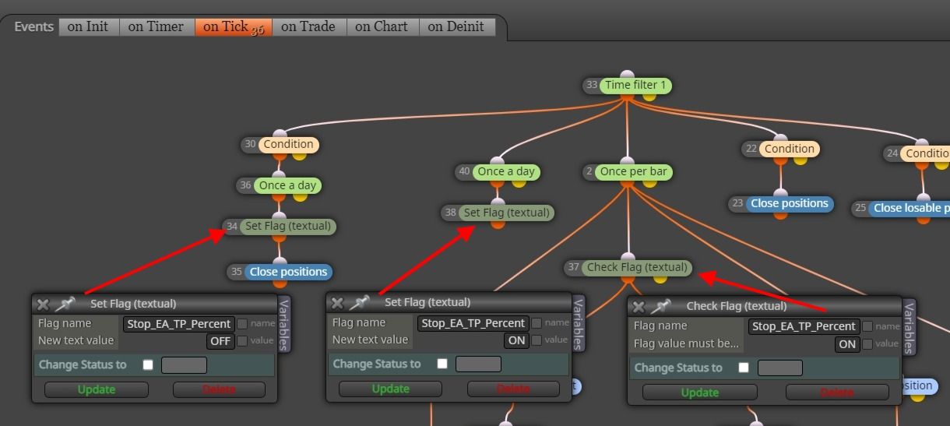Toggle 'name' checkbox in Check Flag panel

867,326
